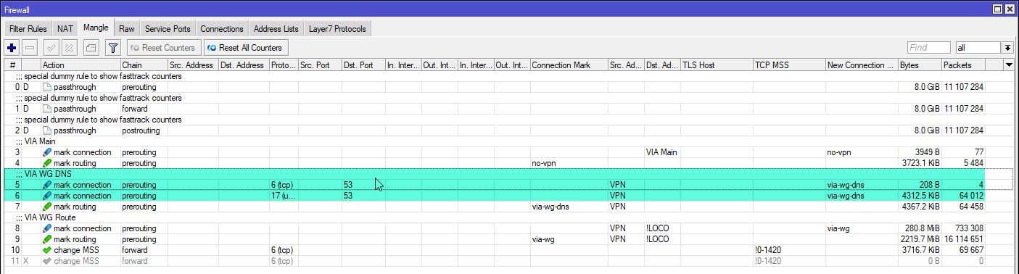The height and width of the screenshot is (274, 1019).
Task: Open the Service Ports tab
Action: [168, 29]
